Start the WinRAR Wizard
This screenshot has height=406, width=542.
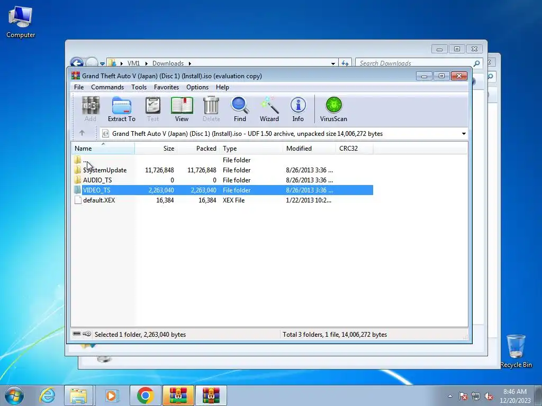click(x=269, y=109)
